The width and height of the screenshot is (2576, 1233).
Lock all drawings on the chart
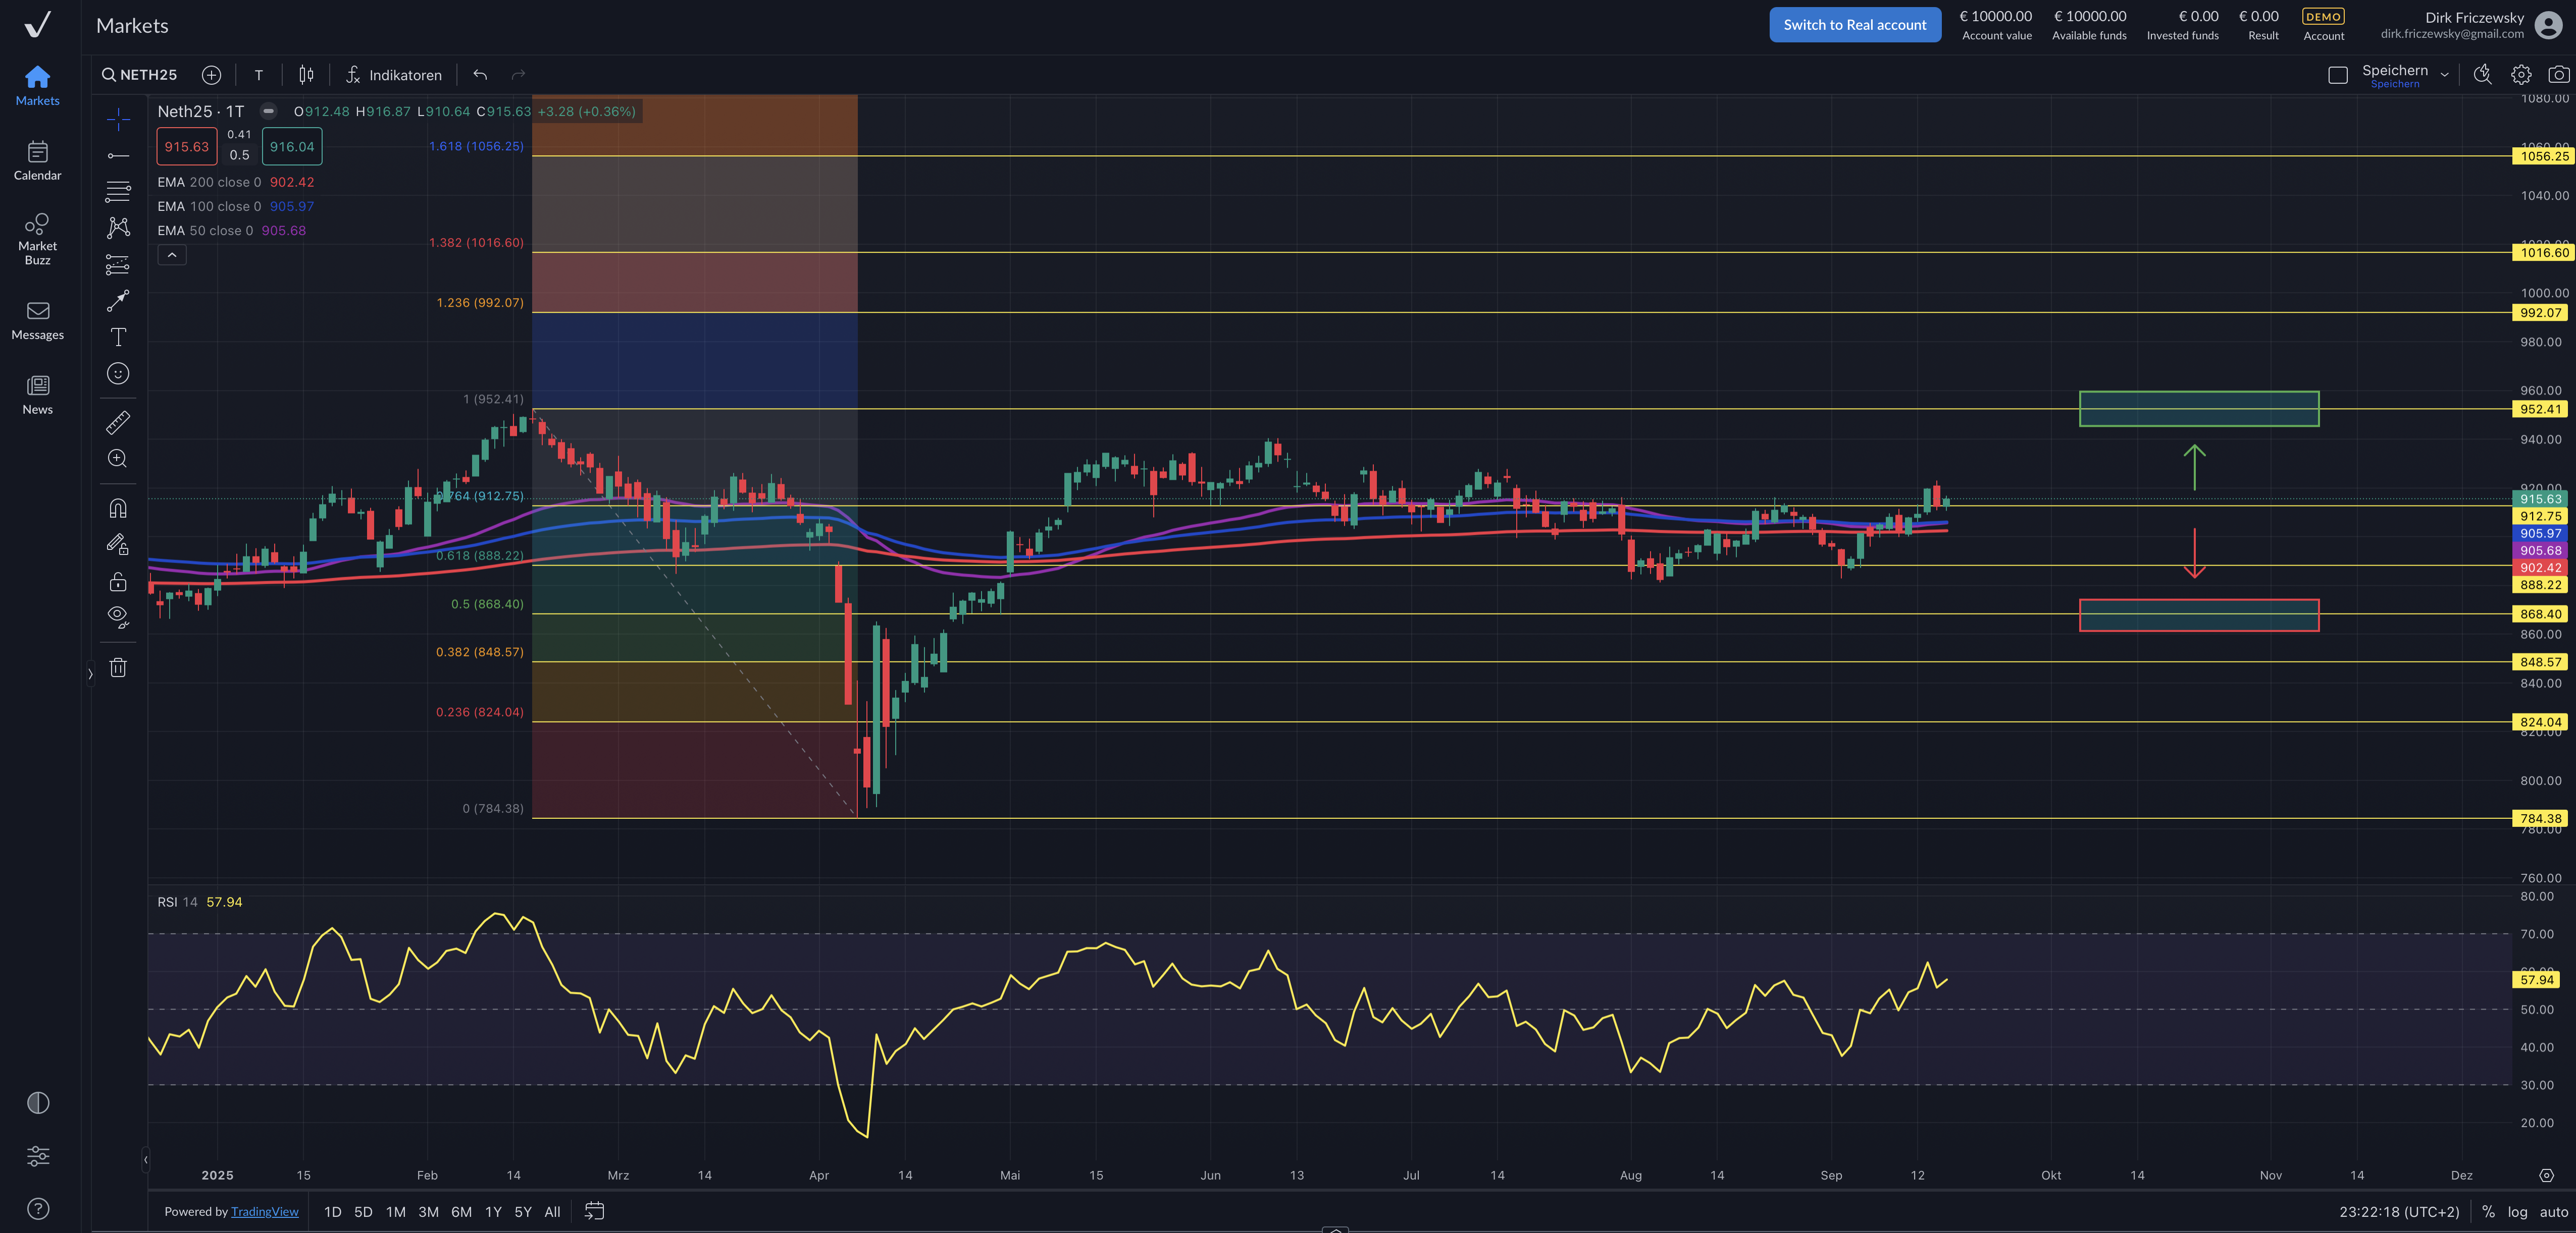117,583
